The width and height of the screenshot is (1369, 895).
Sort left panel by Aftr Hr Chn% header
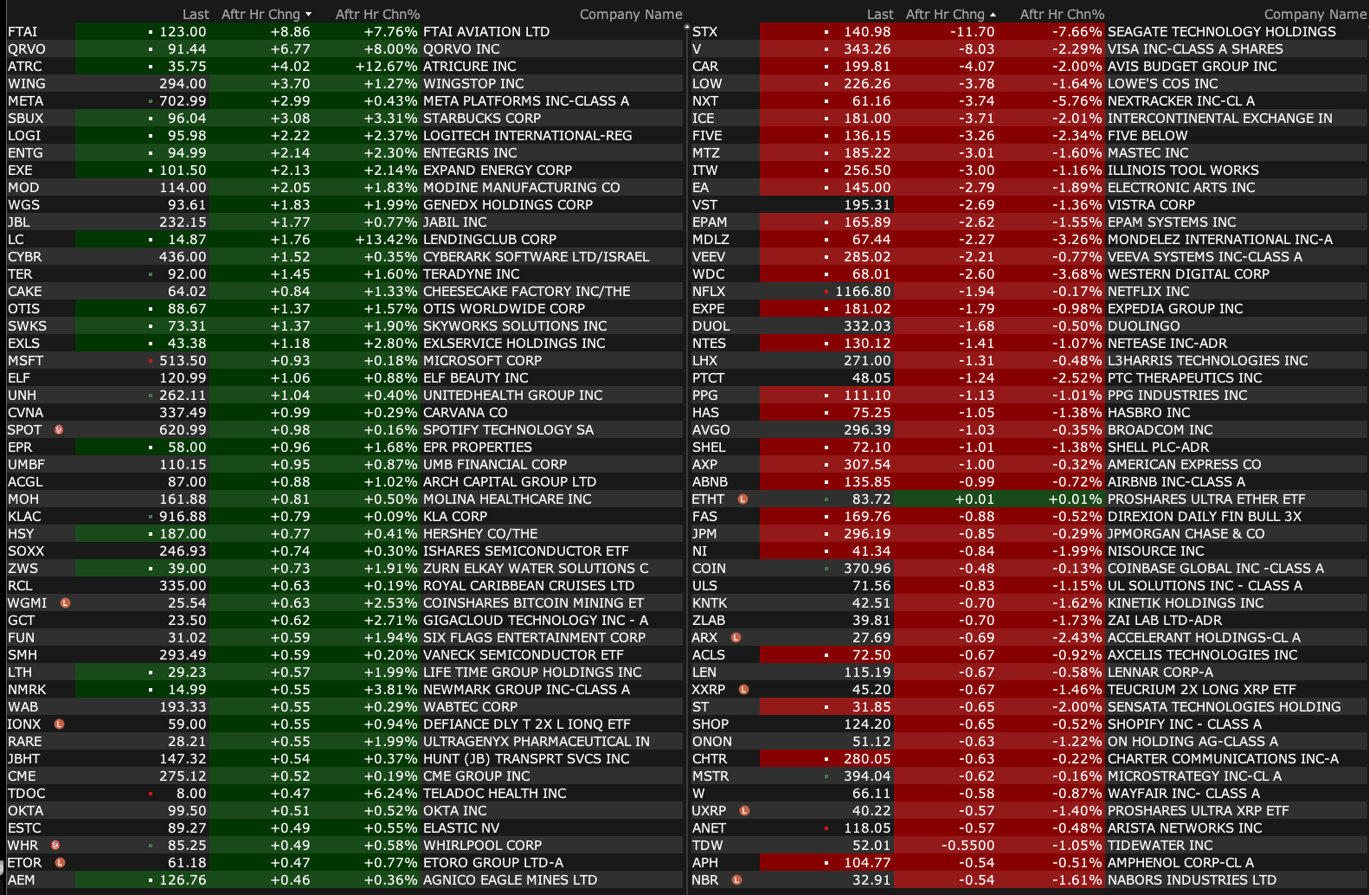coord(377,15)
